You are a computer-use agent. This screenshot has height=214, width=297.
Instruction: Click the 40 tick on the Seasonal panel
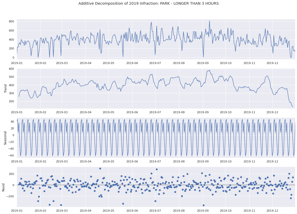pyautogui.click(x=12, y=122)
